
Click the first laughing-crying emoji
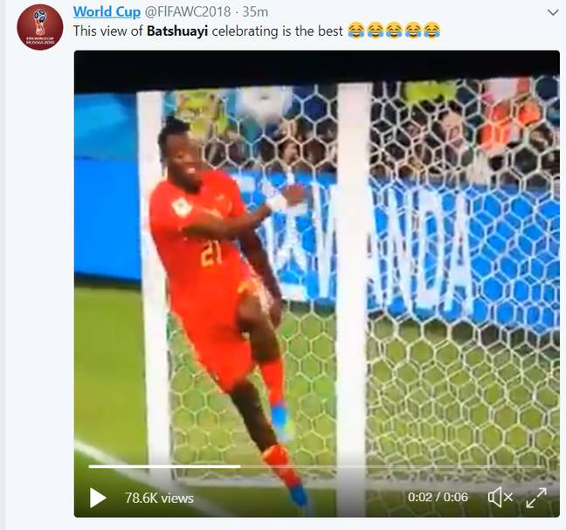(x=356, y=31)
